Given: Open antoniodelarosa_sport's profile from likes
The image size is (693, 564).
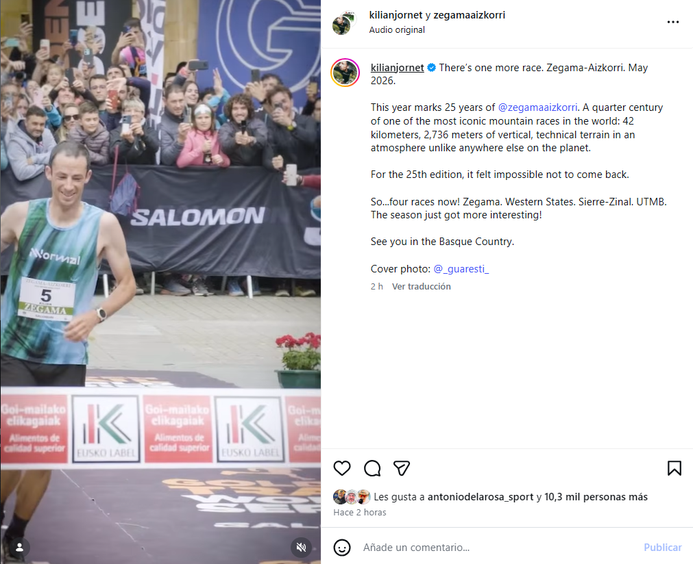Looking at the screenshot, I should tap(481, 497).
